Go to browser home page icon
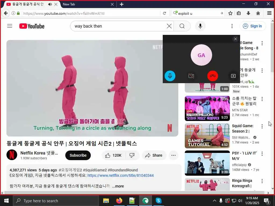Screen dimensions: 275x206 258,13
